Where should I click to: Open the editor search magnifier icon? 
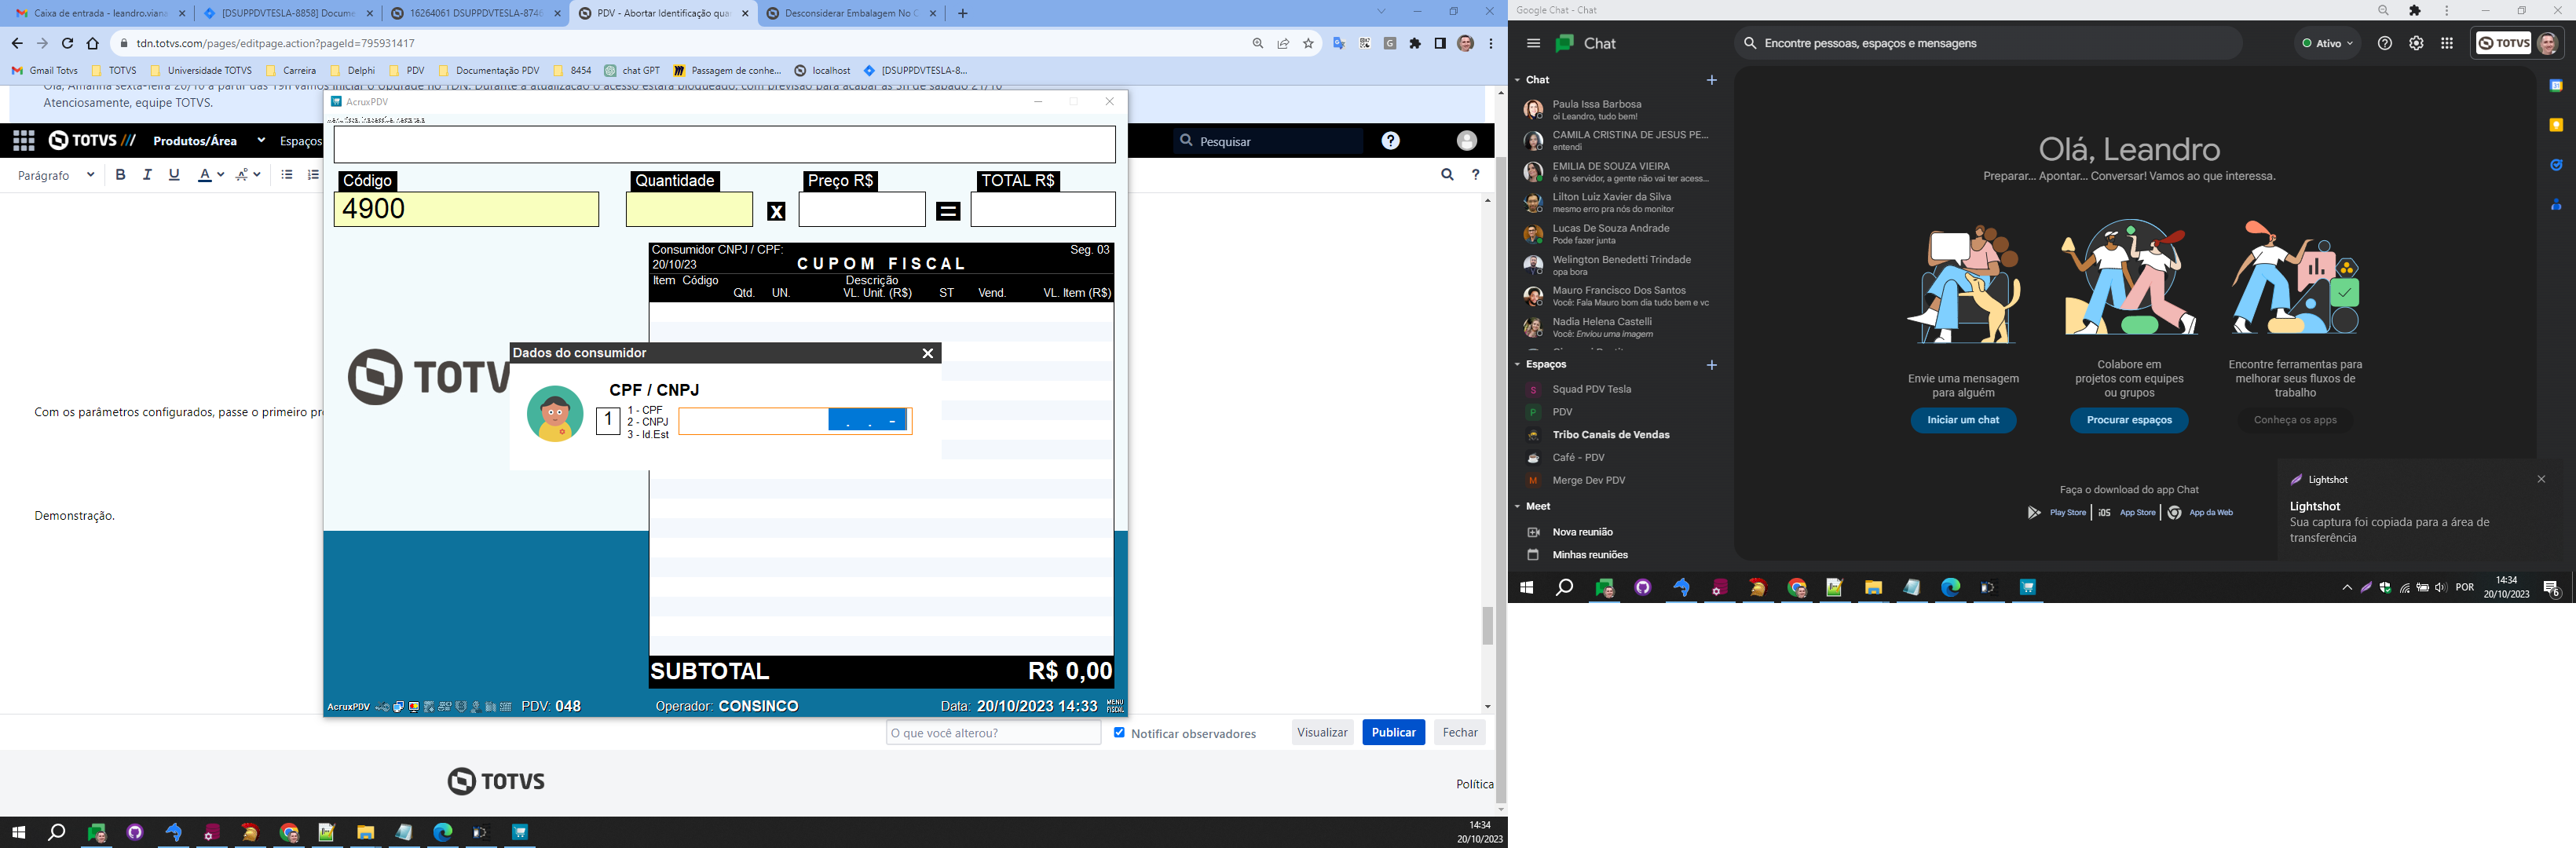click(1447, 175)
